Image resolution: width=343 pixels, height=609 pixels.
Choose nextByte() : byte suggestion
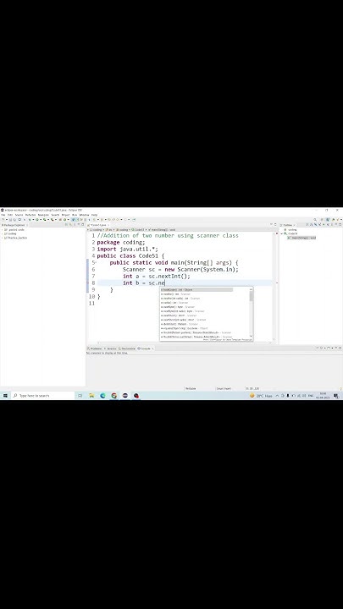205,307
